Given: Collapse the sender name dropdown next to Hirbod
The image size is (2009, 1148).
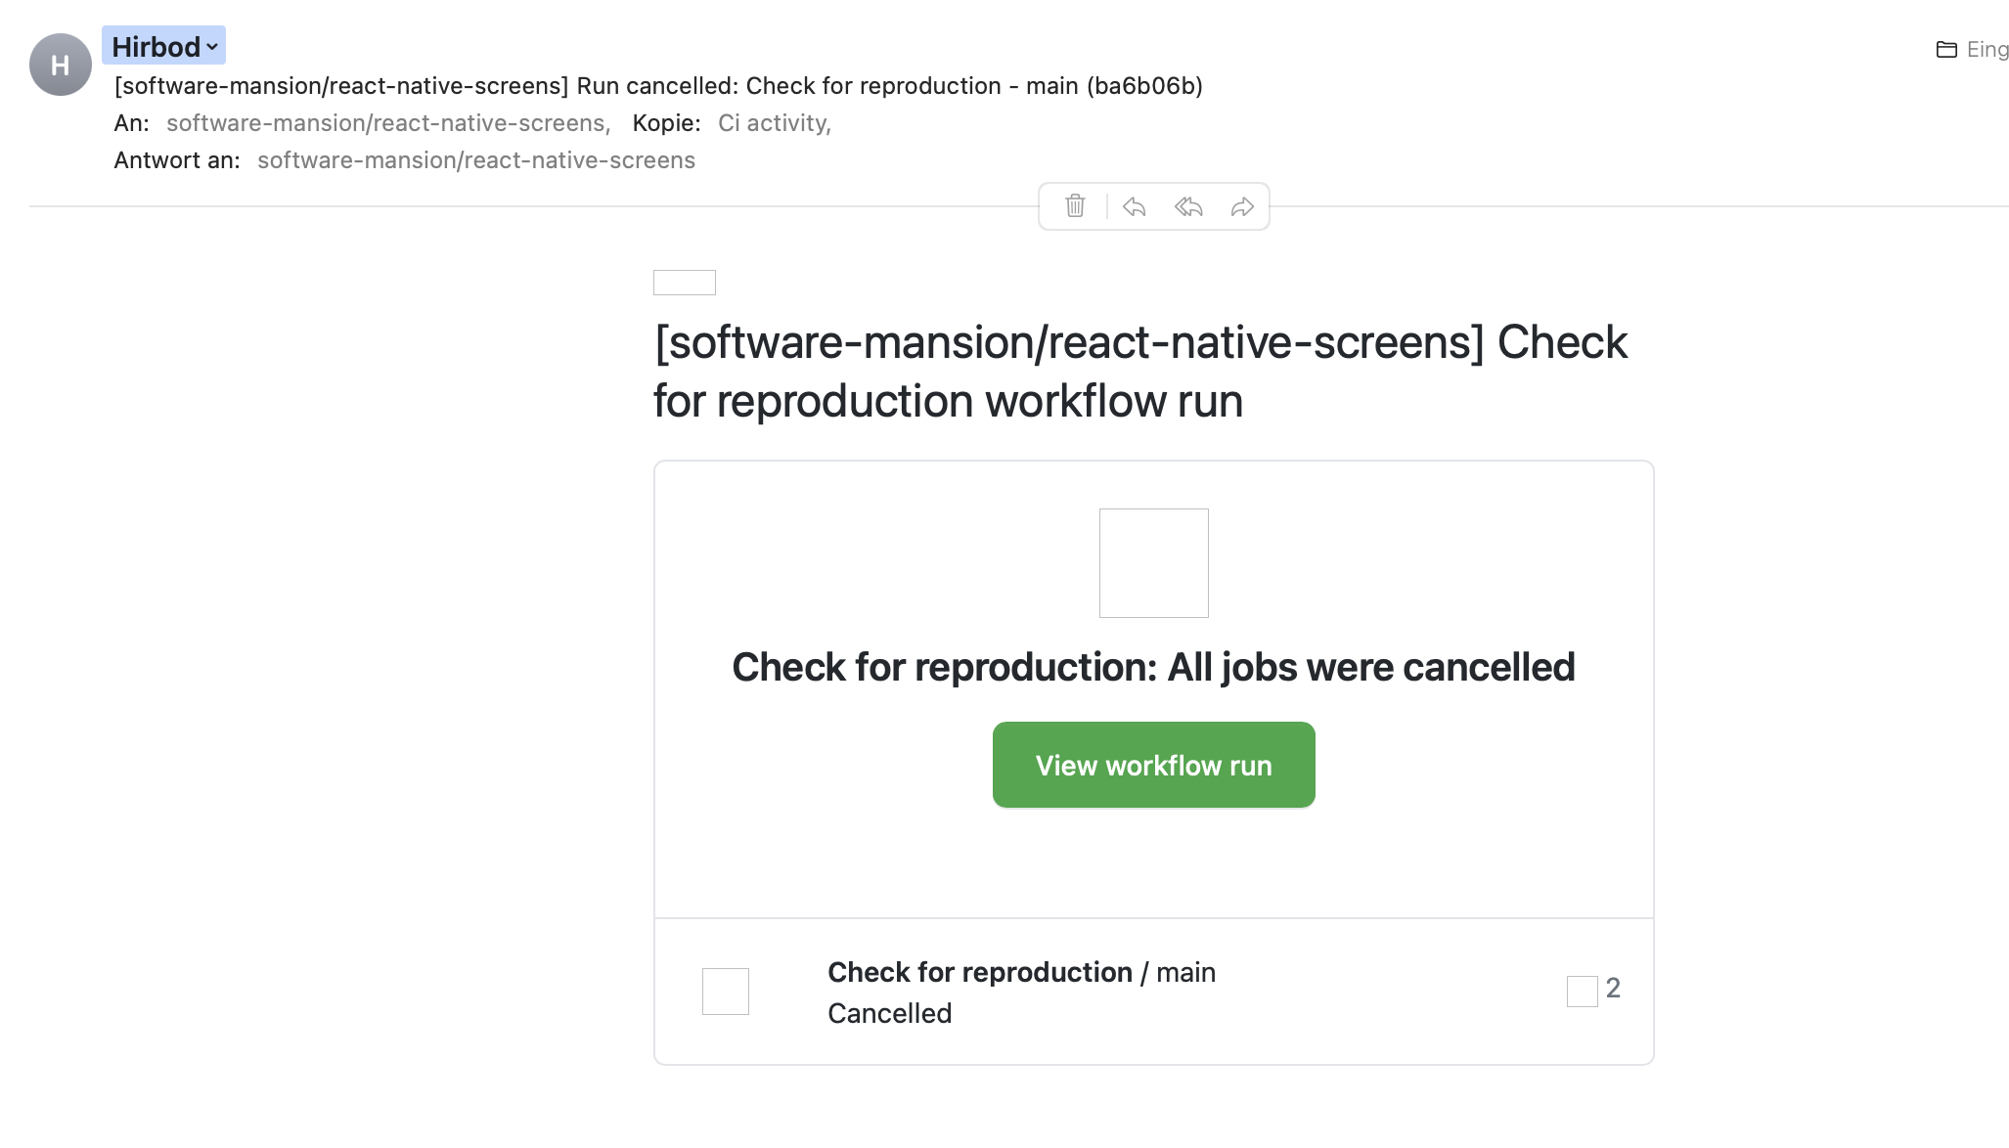Looking at the screenshot, I should coord(210,46).
